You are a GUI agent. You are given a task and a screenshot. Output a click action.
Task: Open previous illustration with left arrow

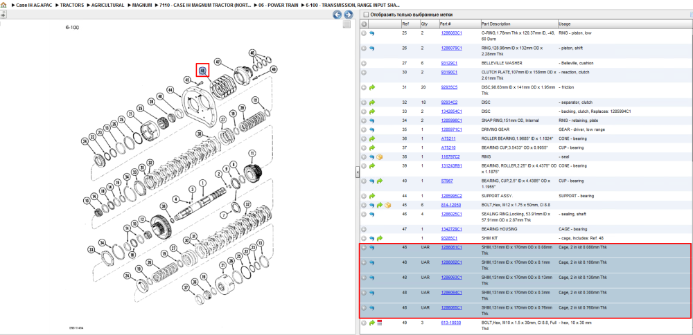[x=337, y=15]
